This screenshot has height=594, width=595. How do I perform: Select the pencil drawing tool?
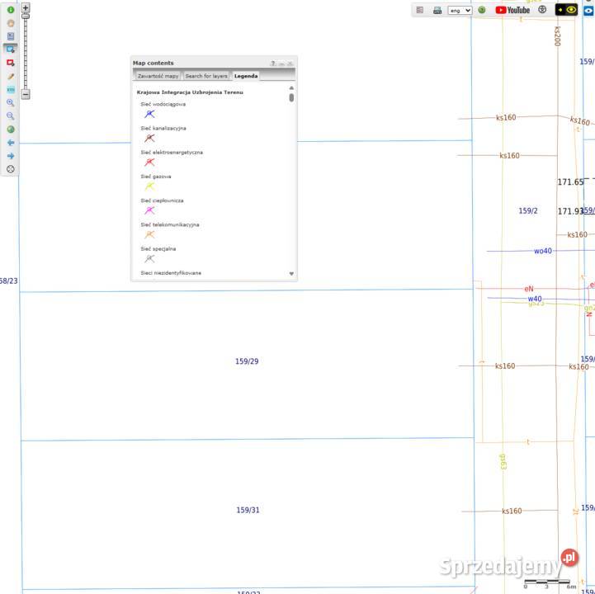point(11,76)
